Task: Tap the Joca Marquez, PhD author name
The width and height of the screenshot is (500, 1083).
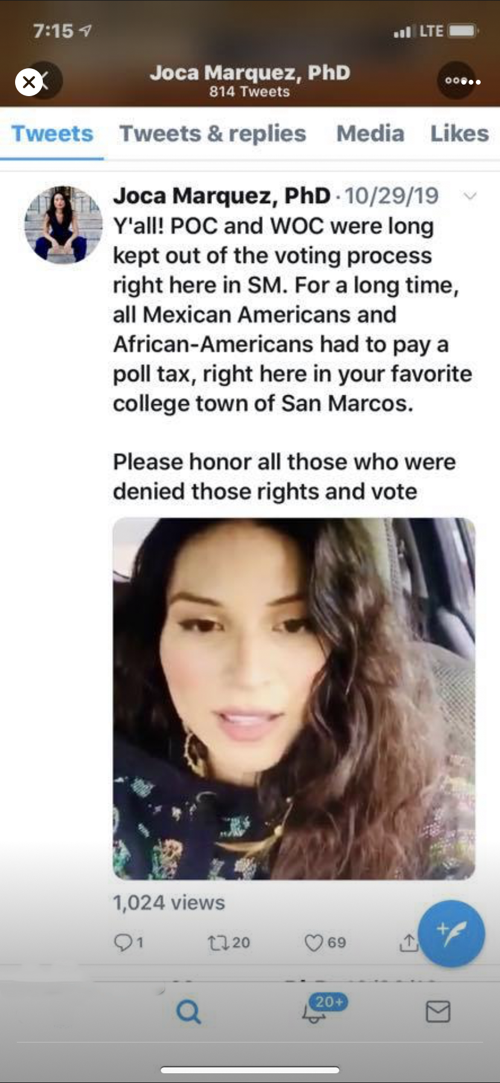Action: click(222, 196)
